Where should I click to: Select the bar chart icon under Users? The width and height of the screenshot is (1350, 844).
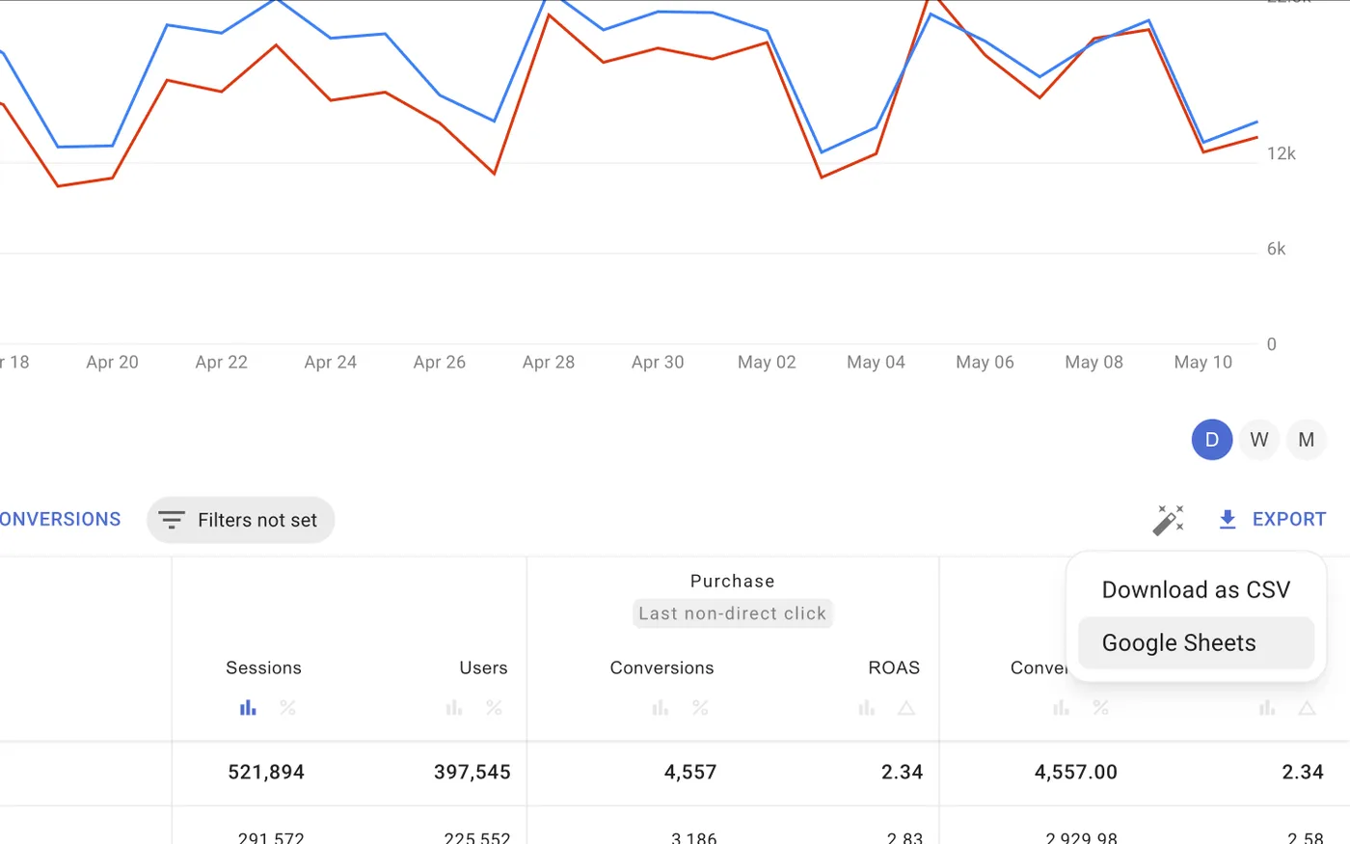453,707
